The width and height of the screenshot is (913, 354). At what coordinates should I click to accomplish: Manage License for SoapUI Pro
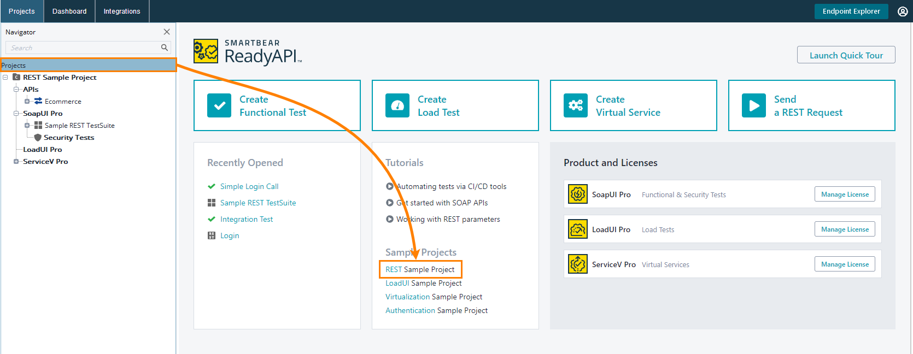[x=845, y=194]
